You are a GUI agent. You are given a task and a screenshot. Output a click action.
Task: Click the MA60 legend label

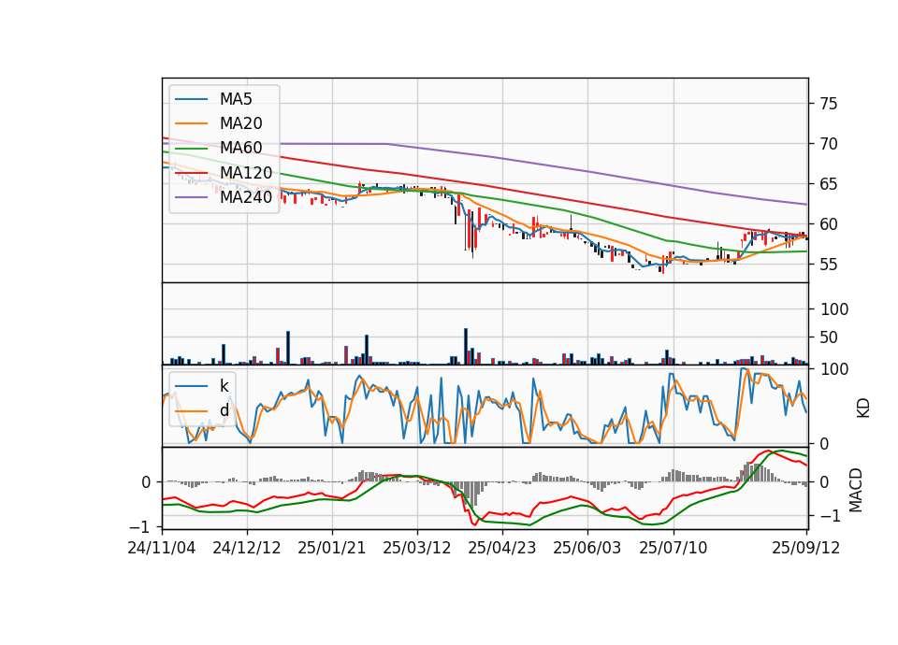click(240, 149)
